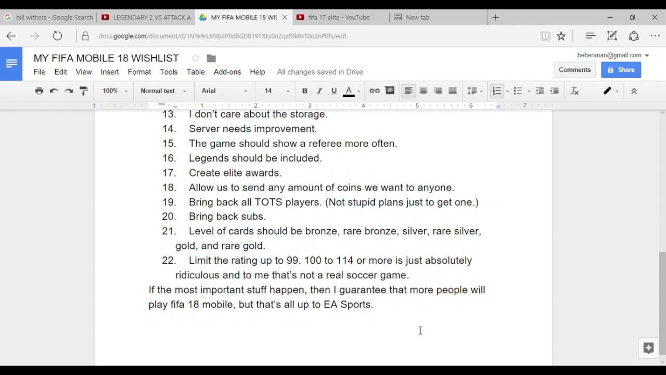Insert a link
Screen dimensions: 666x375
tap(375, 91)
